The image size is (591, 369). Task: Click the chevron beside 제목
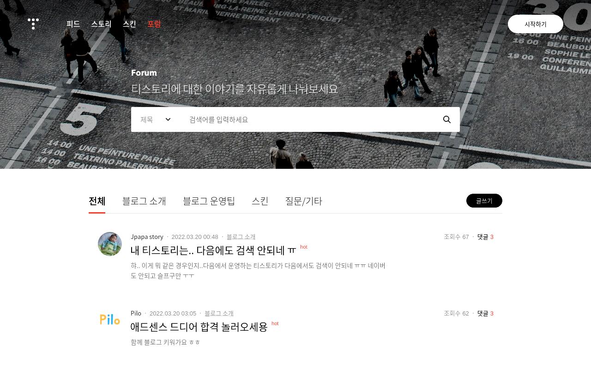tap(168, 119)
